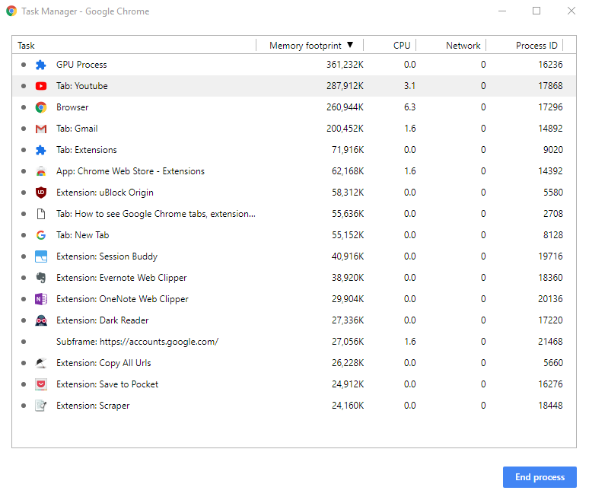The width and height of the screenshot is (589, 500).
Task: Click the bullet beside GPU Process
Action: pos(24,65)
